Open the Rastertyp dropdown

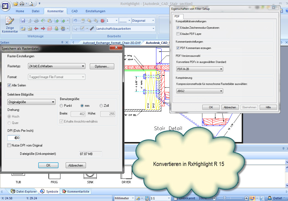57,66
